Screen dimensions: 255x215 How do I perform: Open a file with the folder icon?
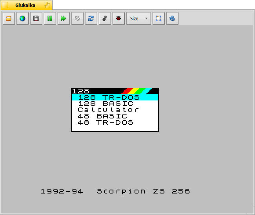[9, 18]
